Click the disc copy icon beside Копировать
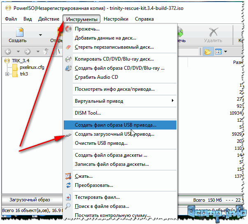248x224 pixels. [68, 59]
